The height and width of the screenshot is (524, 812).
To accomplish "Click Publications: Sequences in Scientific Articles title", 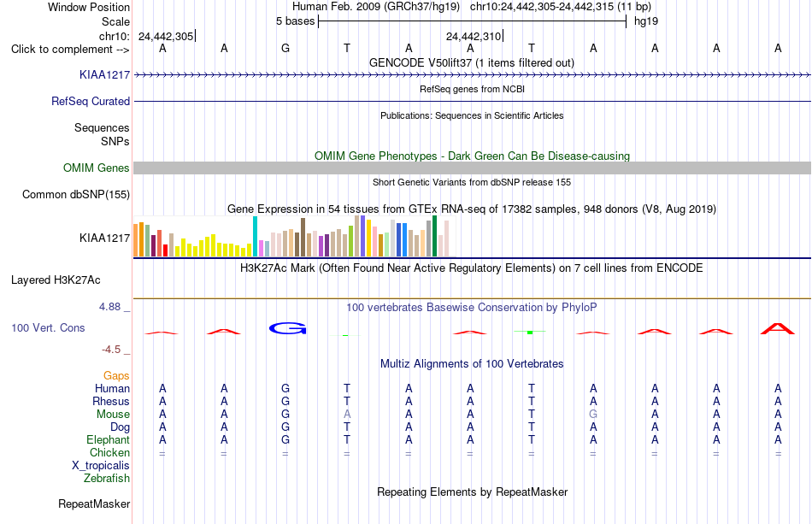I will point(472,115).
